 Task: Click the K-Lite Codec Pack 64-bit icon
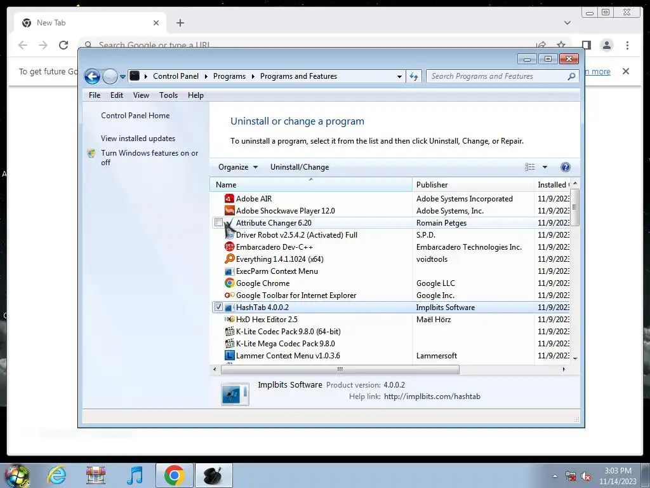(229, 332)
